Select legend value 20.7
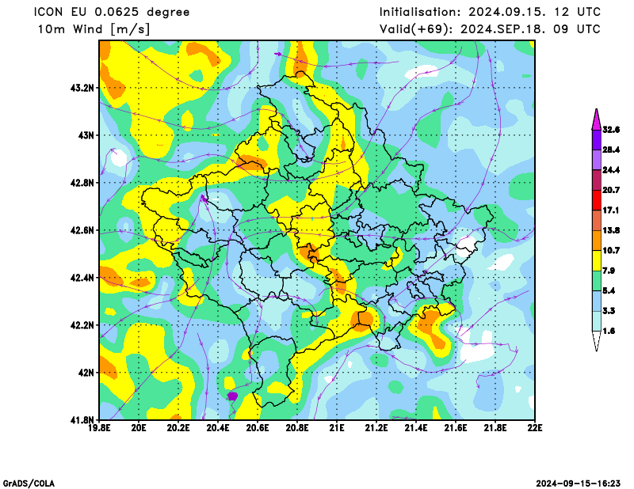Image resolution: width=634 pixels, height=489 pixels. coord(611,190)
